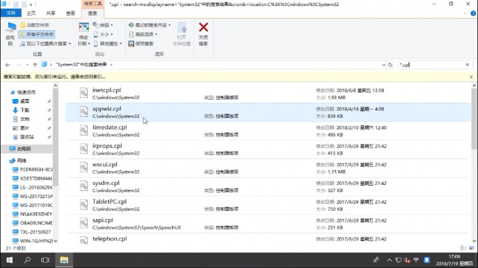Switch to the Search (搜索) tab
478x268 pixels.
point(93,13)
